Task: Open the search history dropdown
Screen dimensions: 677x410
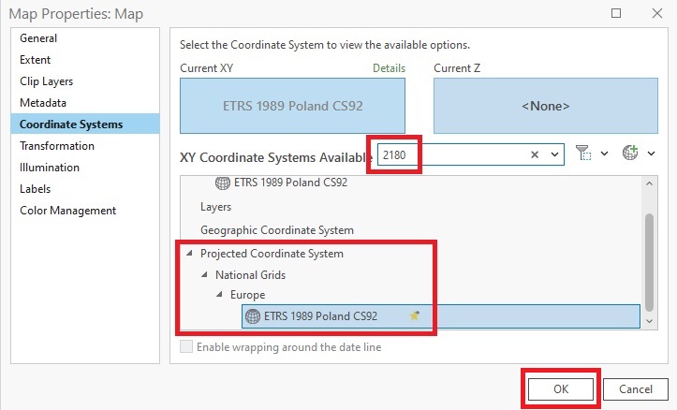Action: pyautogui.click(x=554, y=154)
